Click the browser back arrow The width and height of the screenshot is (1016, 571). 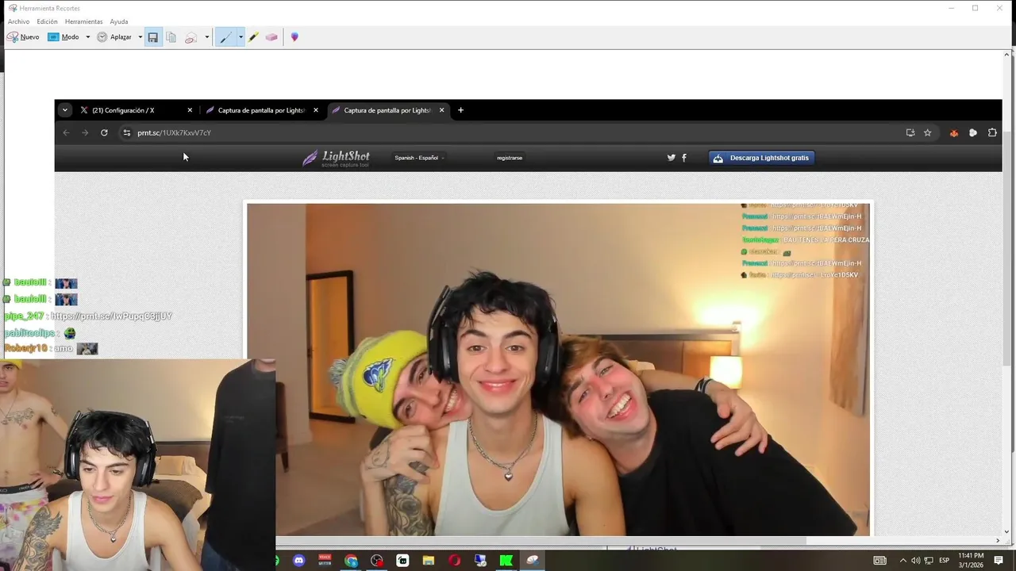click(x=66, y=132)
